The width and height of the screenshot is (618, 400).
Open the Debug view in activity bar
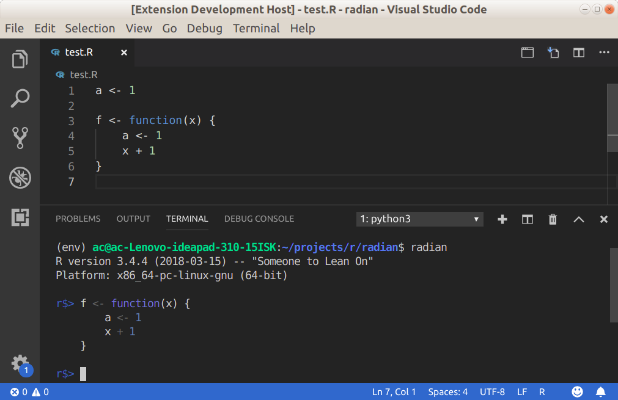click(20, 178)
